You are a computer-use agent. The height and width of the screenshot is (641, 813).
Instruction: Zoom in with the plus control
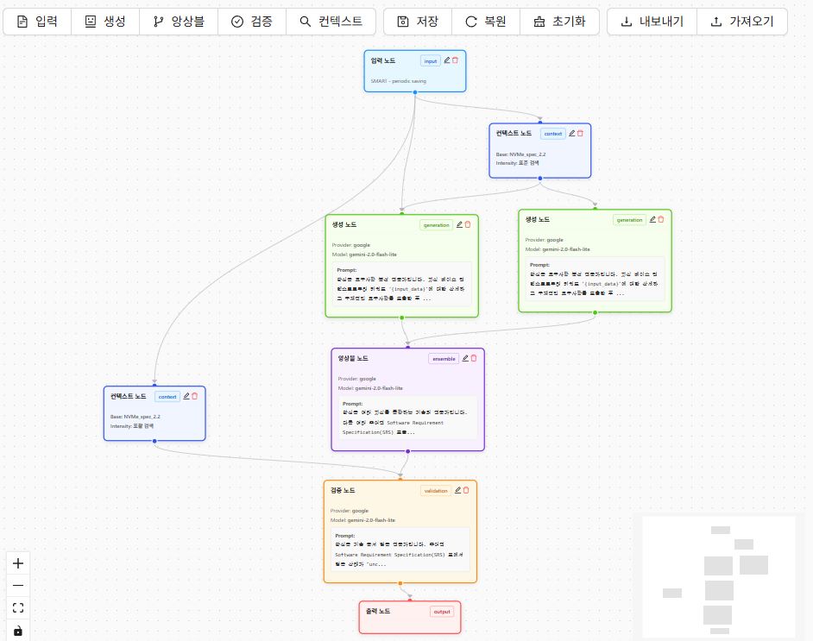[x=18, y=563]
